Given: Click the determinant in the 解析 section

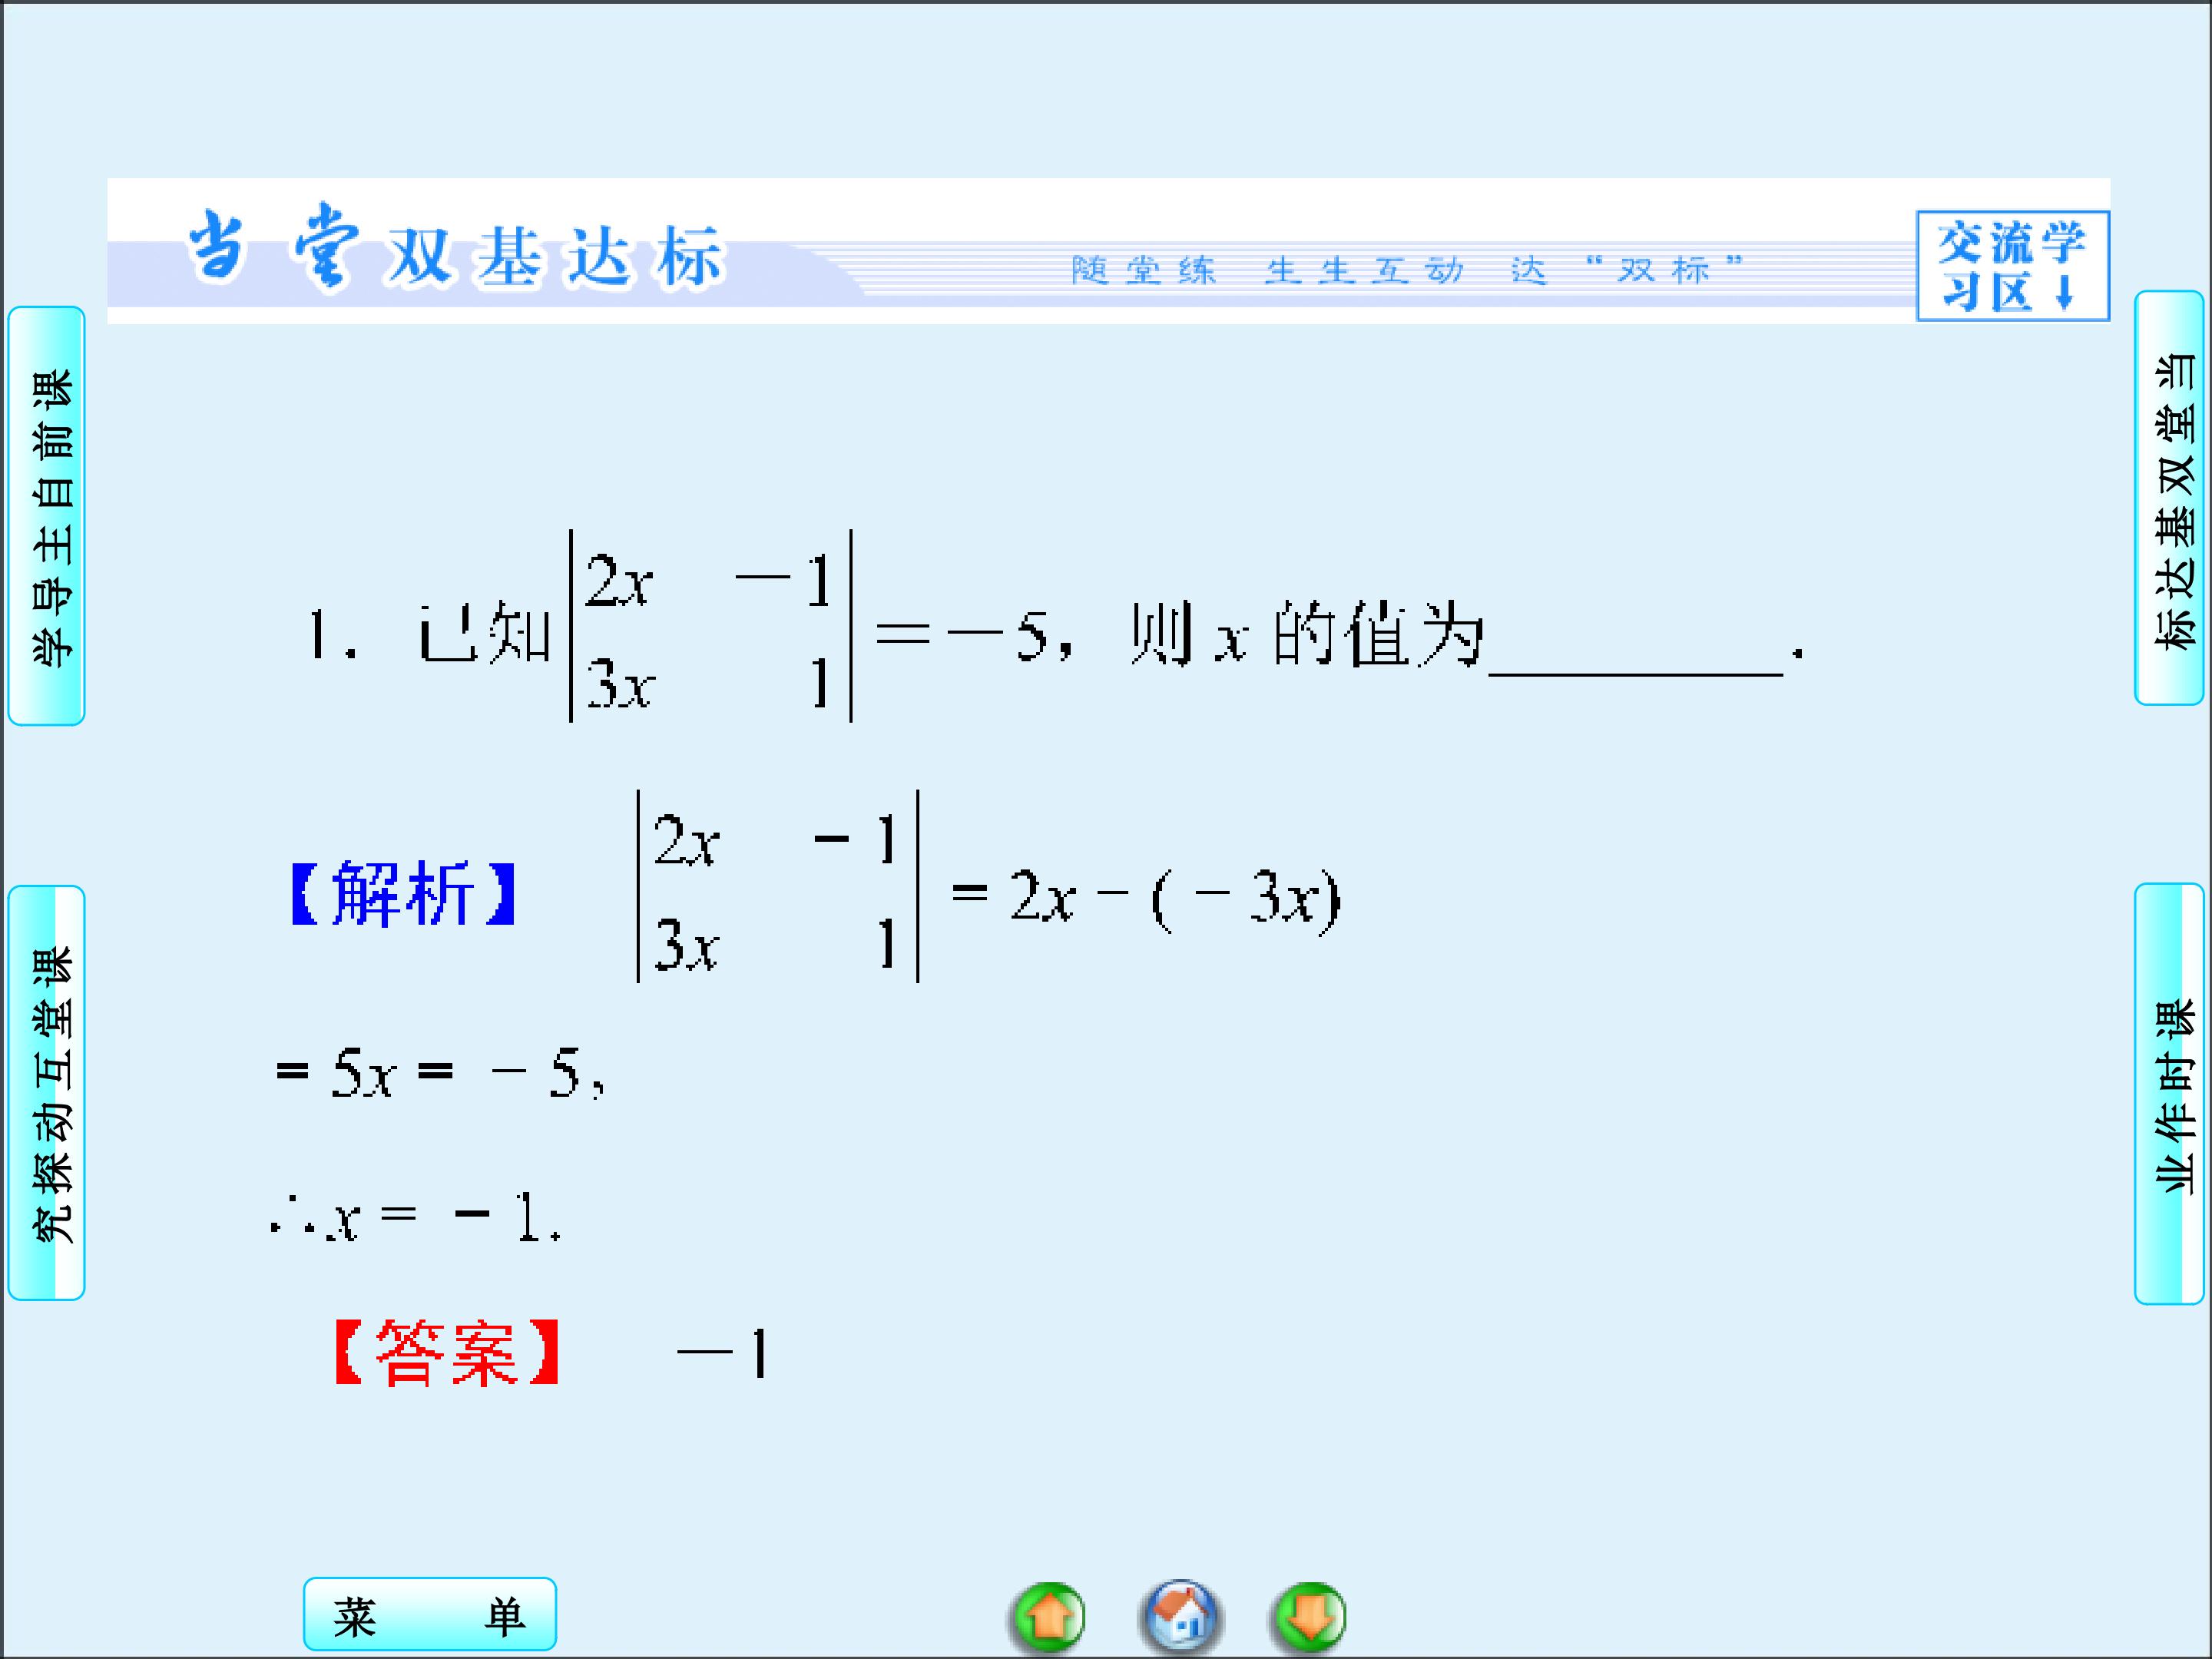Looking at the screenshot, I should click(778, 887).
